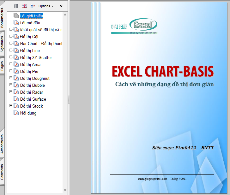The width and height of the screenshot is (230, 195).
Task: Click the www.giaiphapexcel.com link on the page
Action: tap(152, 179)
